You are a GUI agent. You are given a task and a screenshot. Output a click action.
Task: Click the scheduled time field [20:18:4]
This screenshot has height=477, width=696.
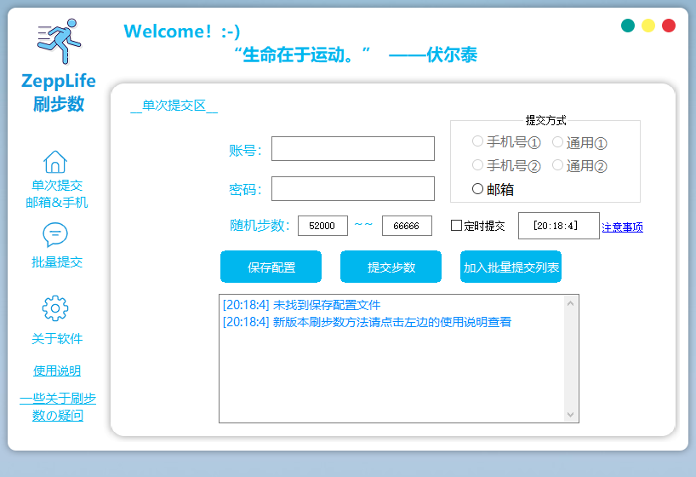point(559,226)
